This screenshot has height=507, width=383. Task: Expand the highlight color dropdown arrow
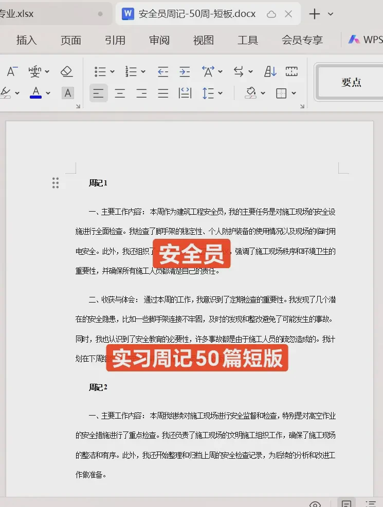click(x=17, y=93)
